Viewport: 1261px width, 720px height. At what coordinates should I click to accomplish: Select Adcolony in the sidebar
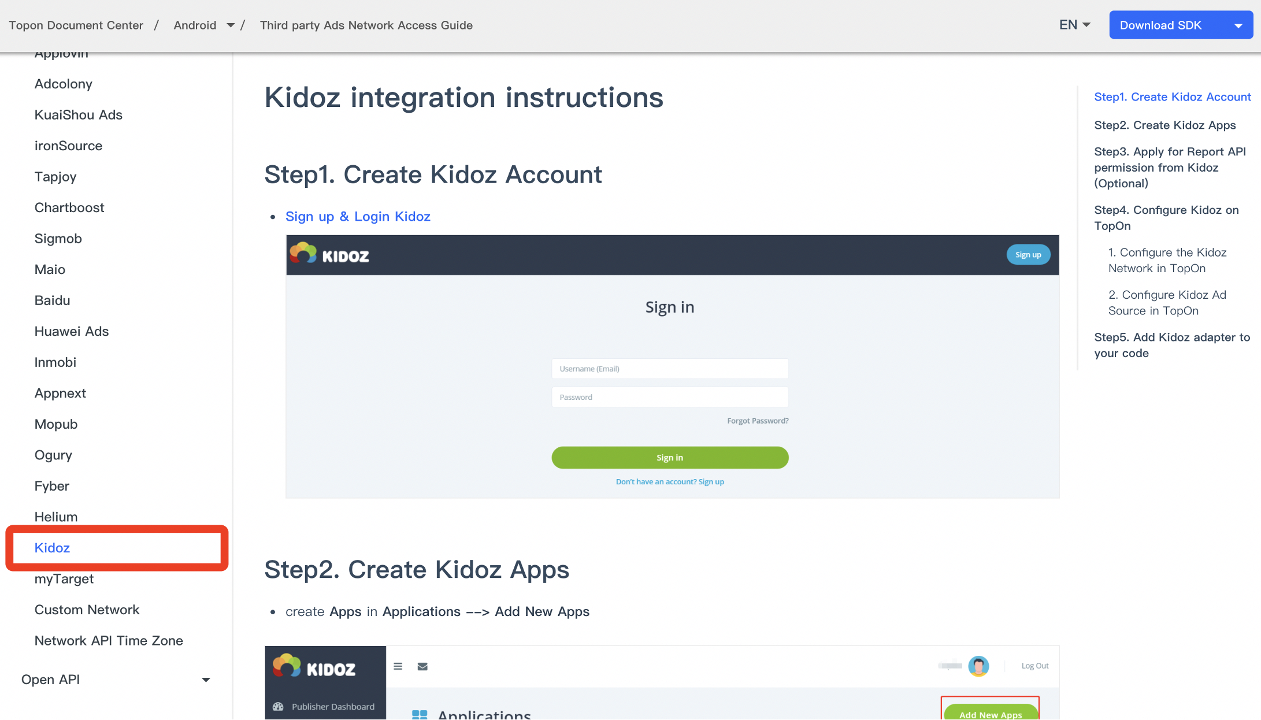pyautogui.click(x=63, y=84)
